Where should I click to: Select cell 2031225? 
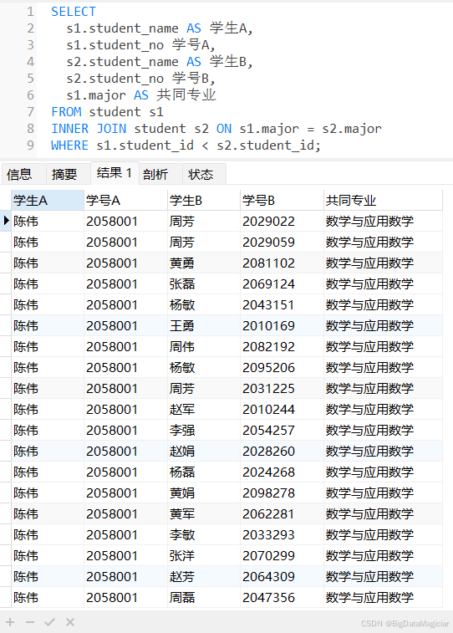click(282, 388)
